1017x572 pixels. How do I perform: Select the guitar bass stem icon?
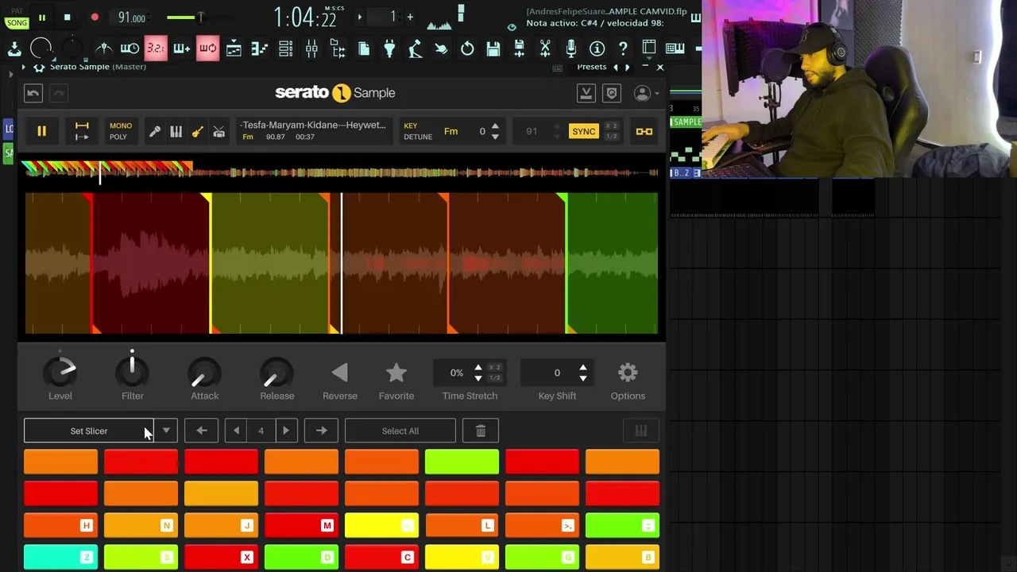(197, 132)
